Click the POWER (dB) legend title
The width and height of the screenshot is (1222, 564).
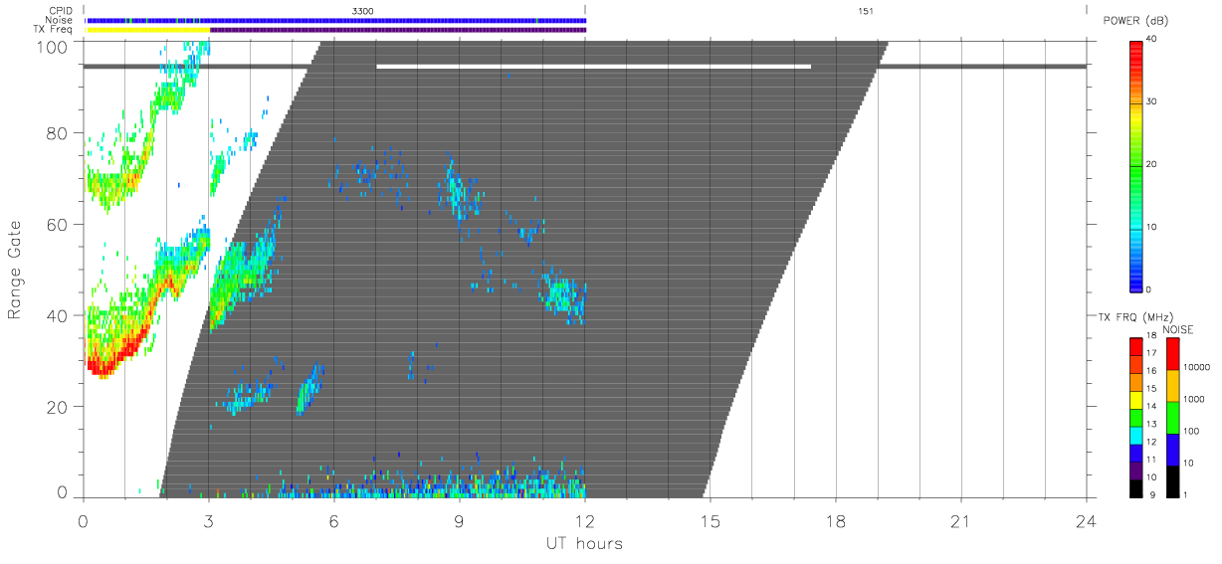click(1134, 21)
